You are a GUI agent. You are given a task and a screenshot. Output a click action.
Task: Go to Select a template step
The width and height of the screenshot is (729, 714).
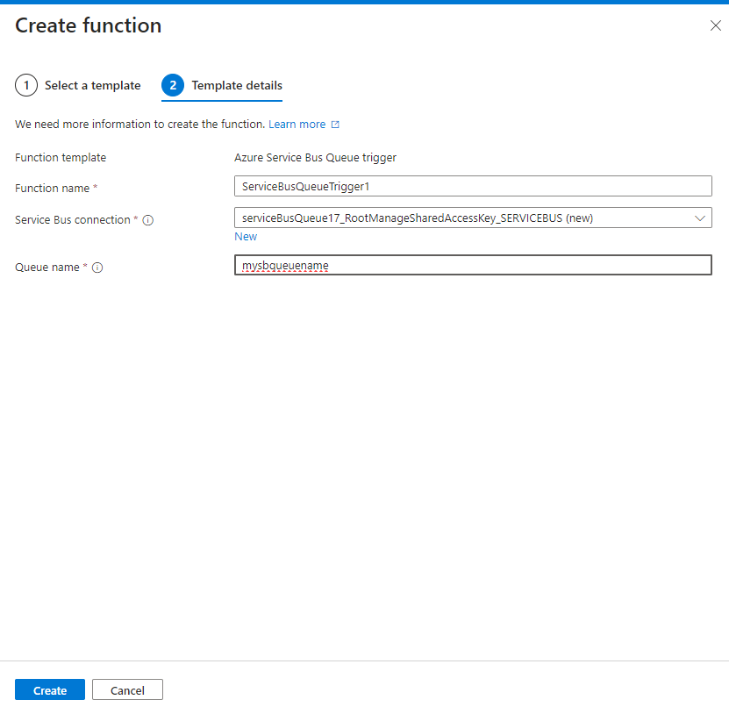click(x=78, y=86)
